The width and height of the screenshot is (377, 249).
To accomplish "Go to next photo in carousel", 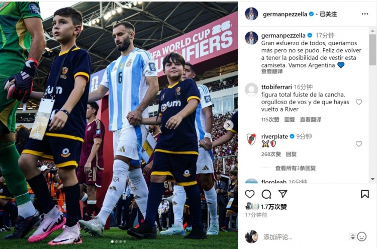I will [229, 125].
